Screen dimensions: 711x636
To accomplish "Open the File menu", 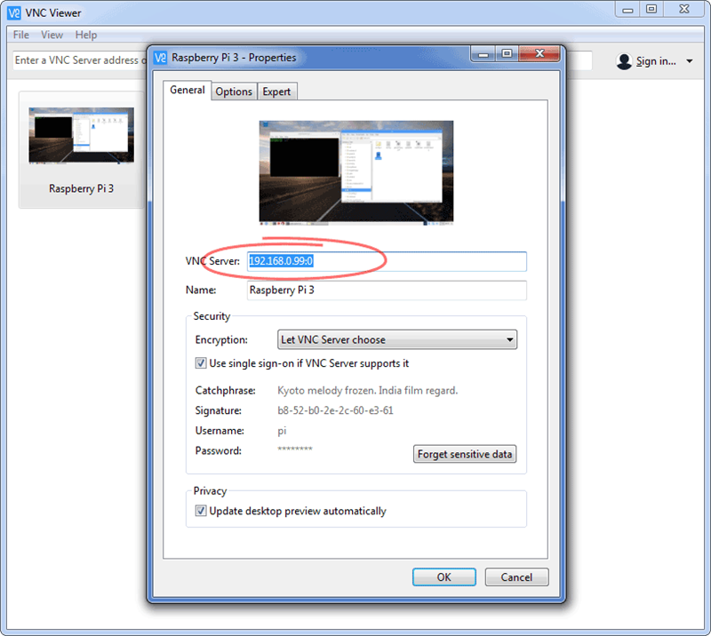I will 20,35.
